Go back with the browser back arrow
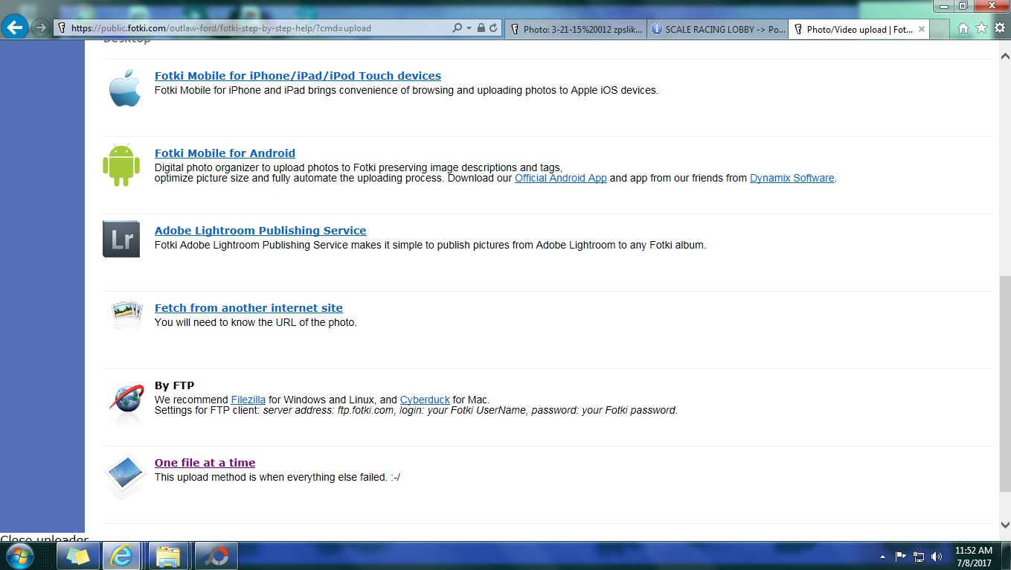 [14, 28]
